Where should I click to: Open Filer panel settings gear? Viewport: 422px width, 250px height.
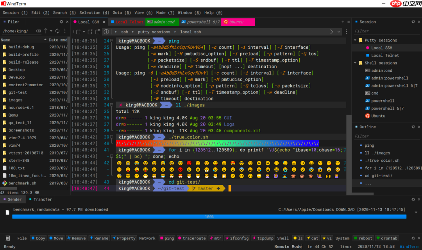[61, 22]
